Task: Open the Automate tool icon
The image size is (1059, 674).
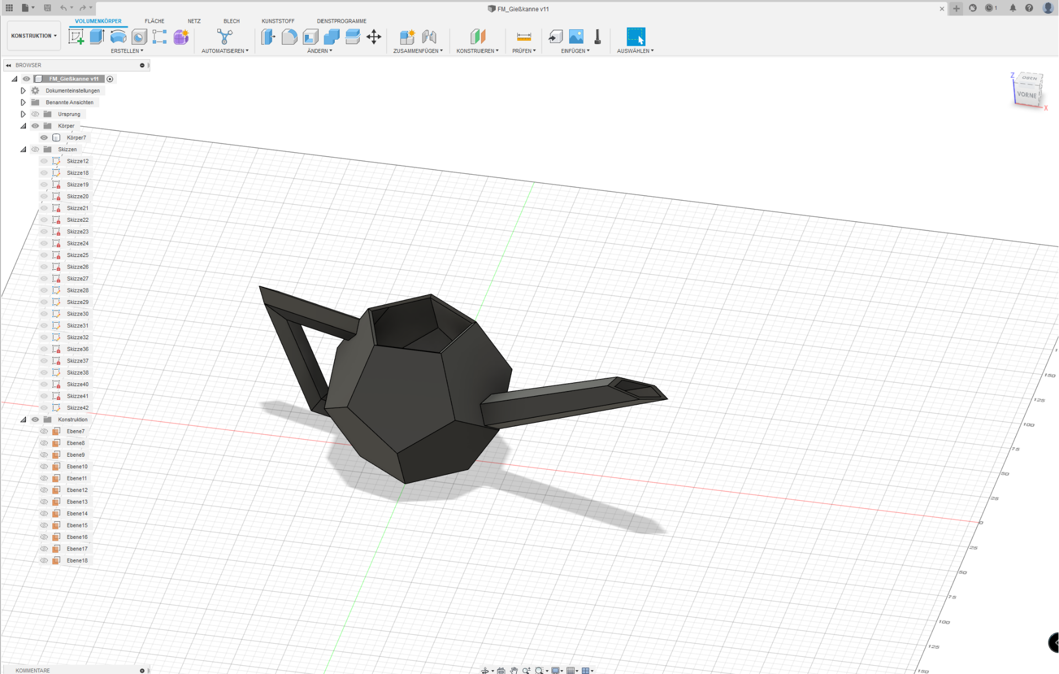Action: coord(224,37)
